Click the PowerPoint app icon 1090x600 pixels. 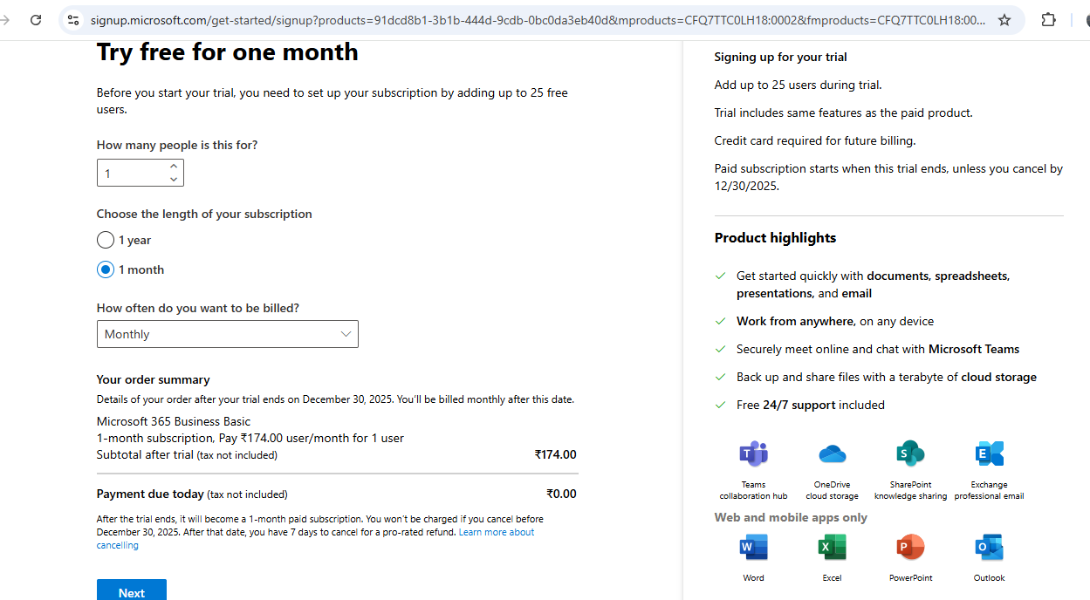[910, 548]
